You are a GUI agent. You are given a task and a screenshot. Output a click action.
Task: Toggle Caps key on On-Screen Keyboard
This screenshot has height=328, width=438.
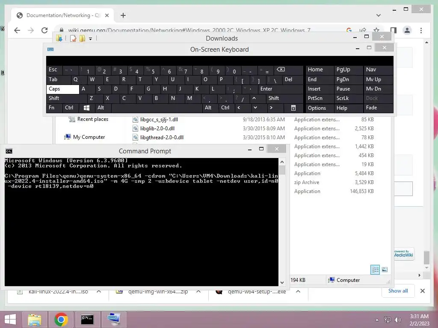[63, 89]
